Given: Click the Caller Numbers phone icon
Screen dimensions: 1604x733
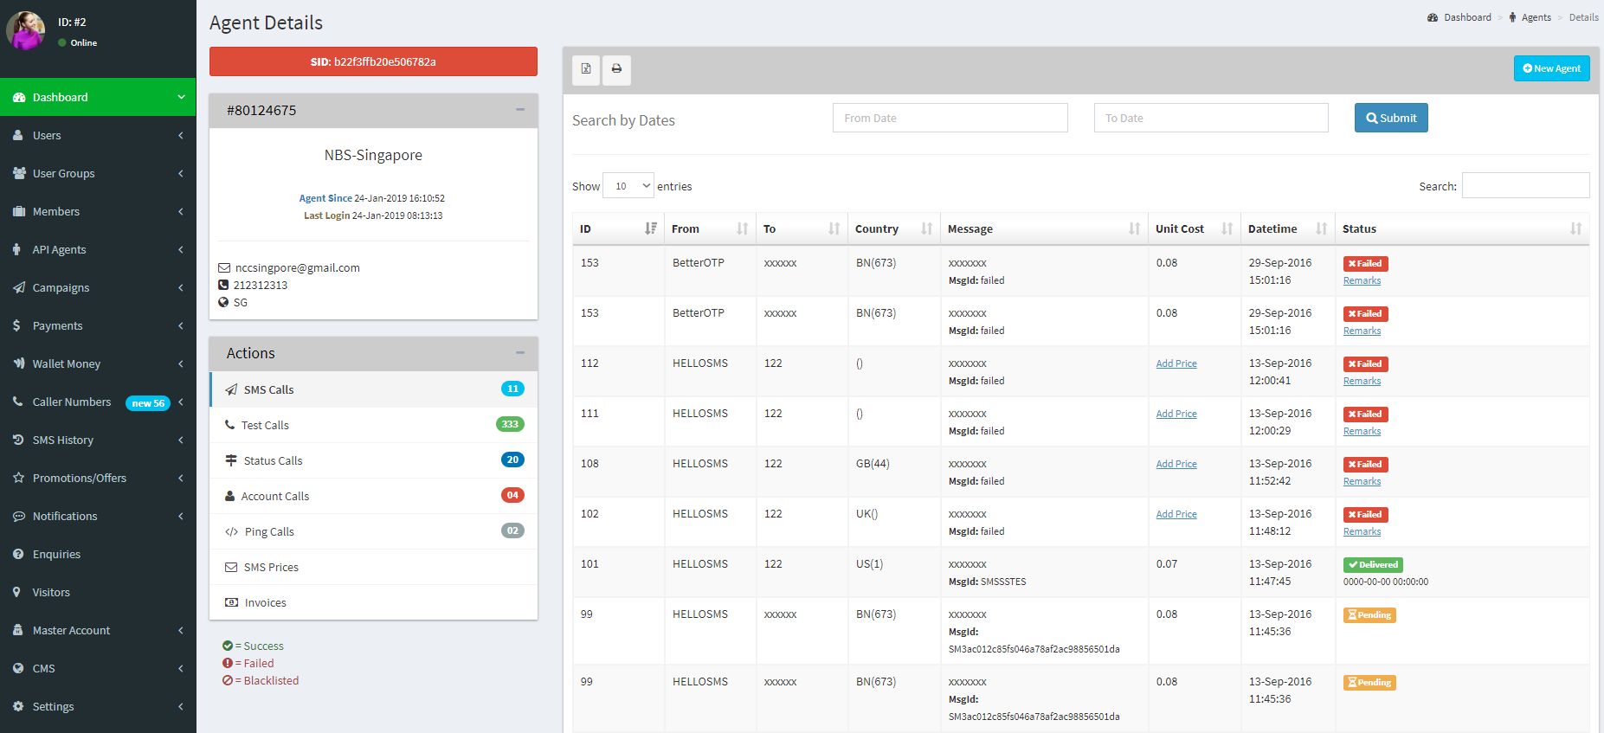Looking at the screenshot, I should pos(18,402).
